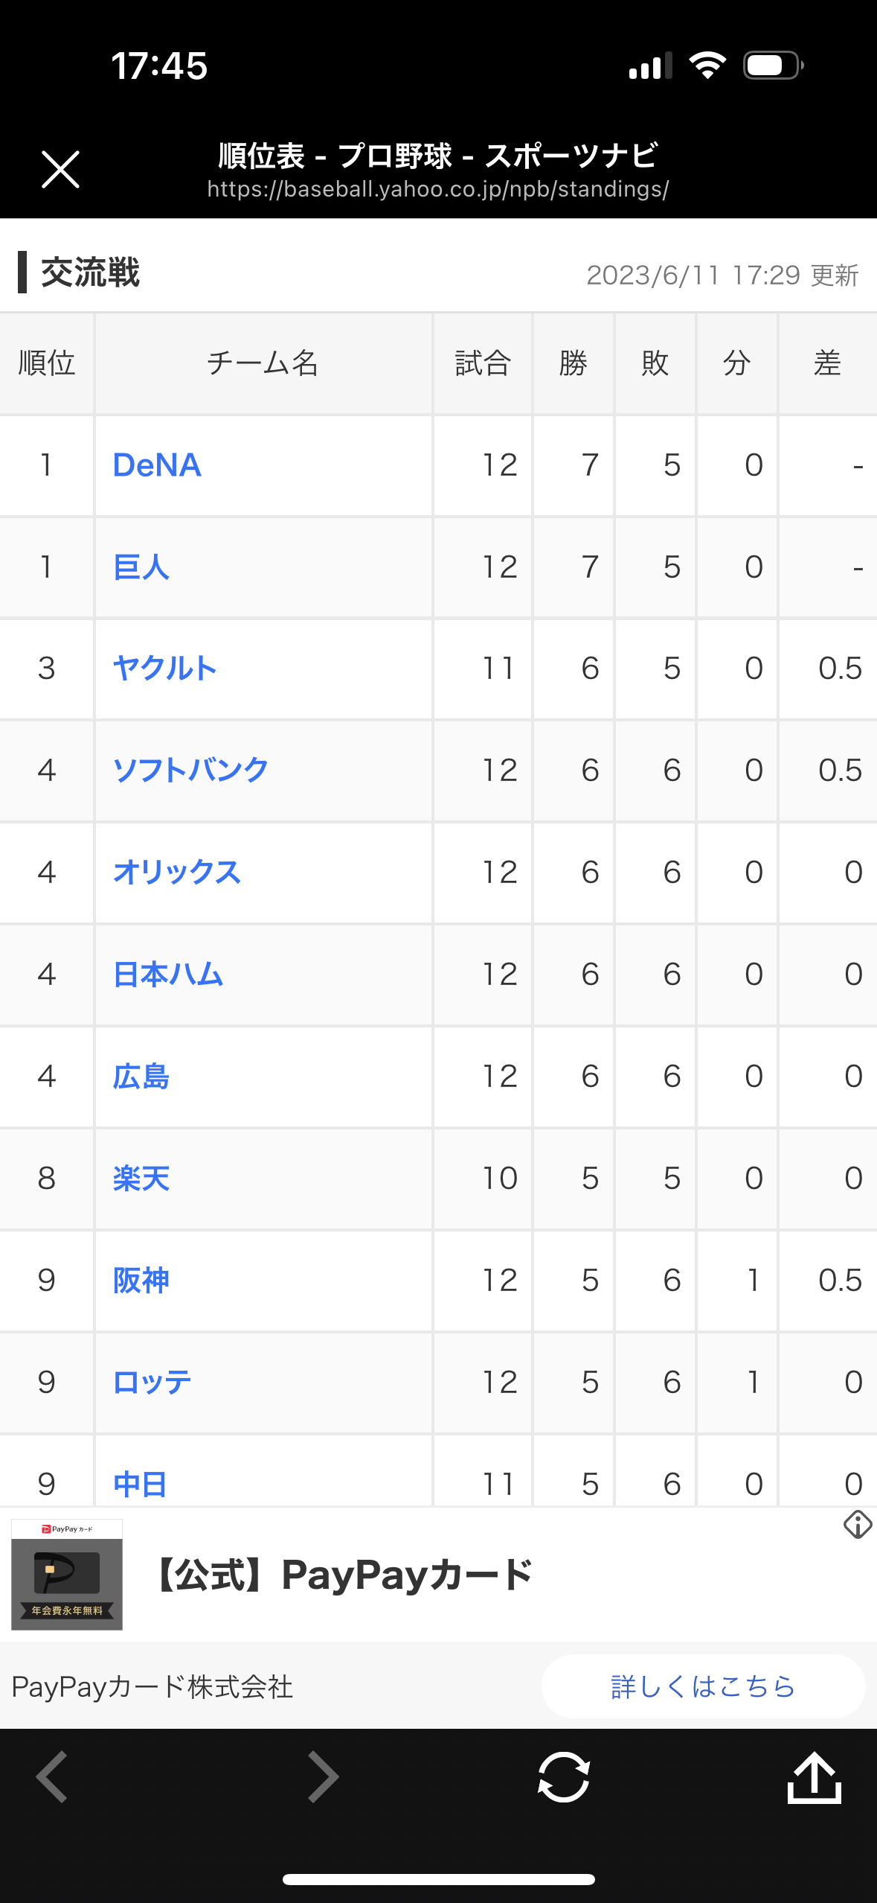Tap the 【公式】PayPayカード ad title
The width and height of the screenshot is (877, 1903).
tap(344, 1575)
